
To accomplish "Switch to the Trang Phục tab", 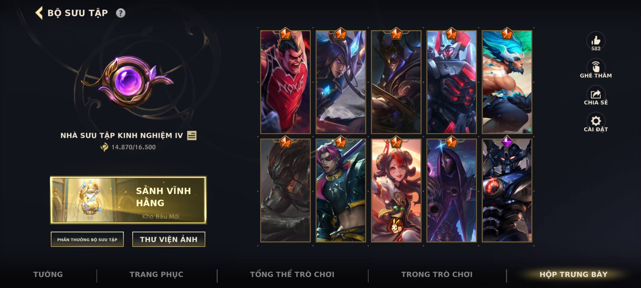I will tap(157, 274).
